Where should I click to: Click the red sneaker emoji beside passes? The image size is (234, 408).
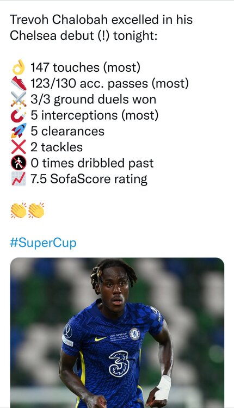point(19,84)
